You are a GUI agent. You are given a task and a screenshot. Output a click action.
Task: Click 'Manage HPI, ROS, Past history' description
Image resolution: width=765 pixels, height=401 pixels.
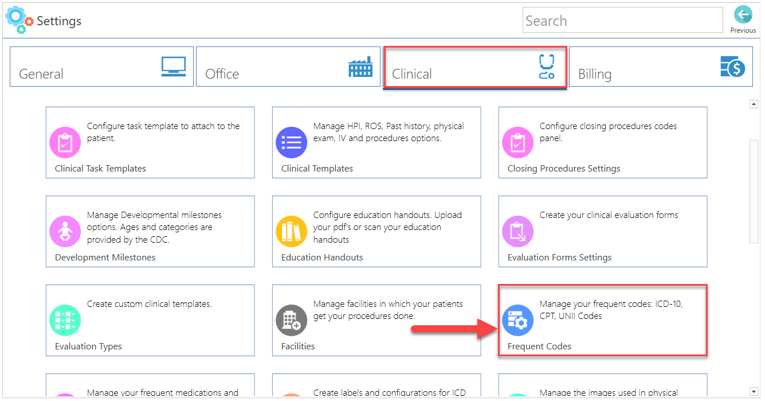click(x=389, y=132)
